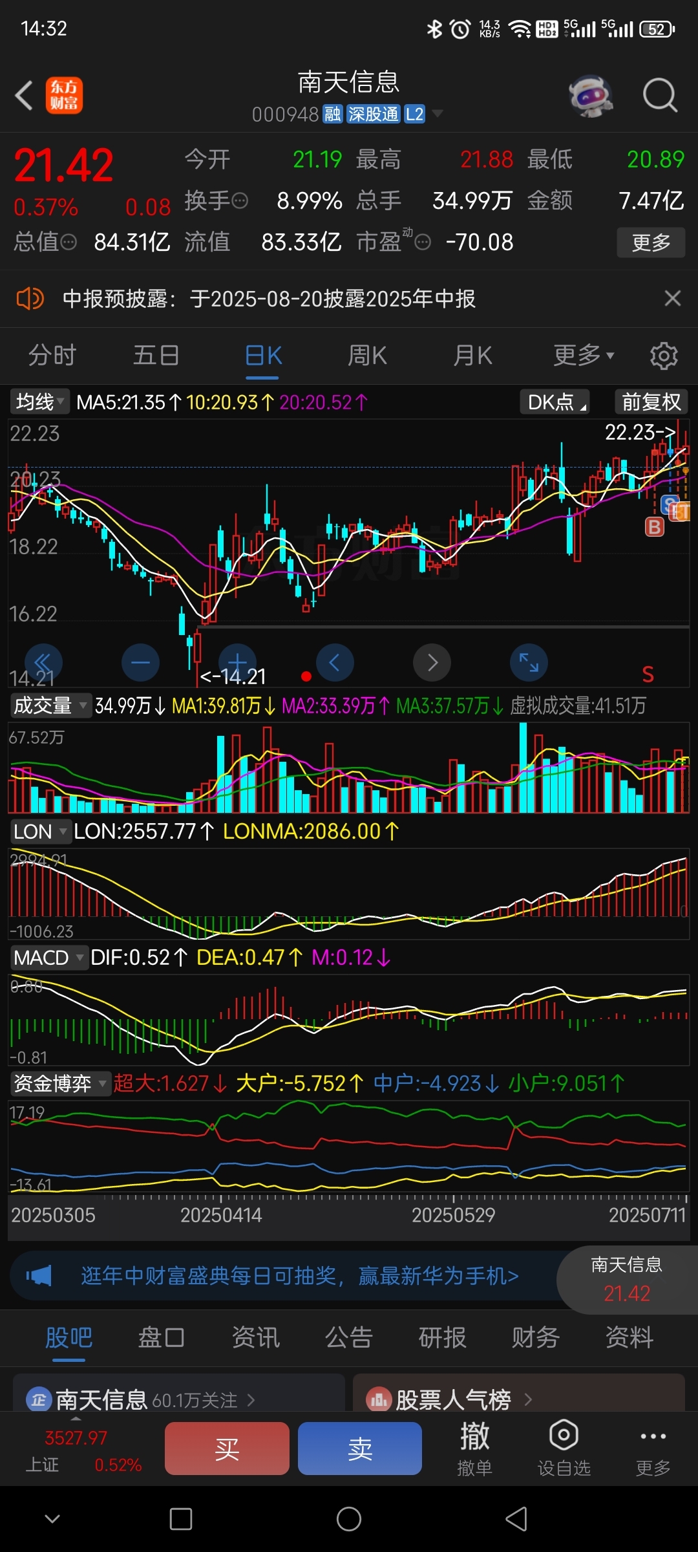Close the mid-year report notice
The height and width of the screenshot is (1552, 698).
tap(673, 298)
